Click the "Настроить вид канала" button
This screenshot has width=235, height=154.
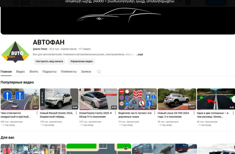click(x=49, y=62)
